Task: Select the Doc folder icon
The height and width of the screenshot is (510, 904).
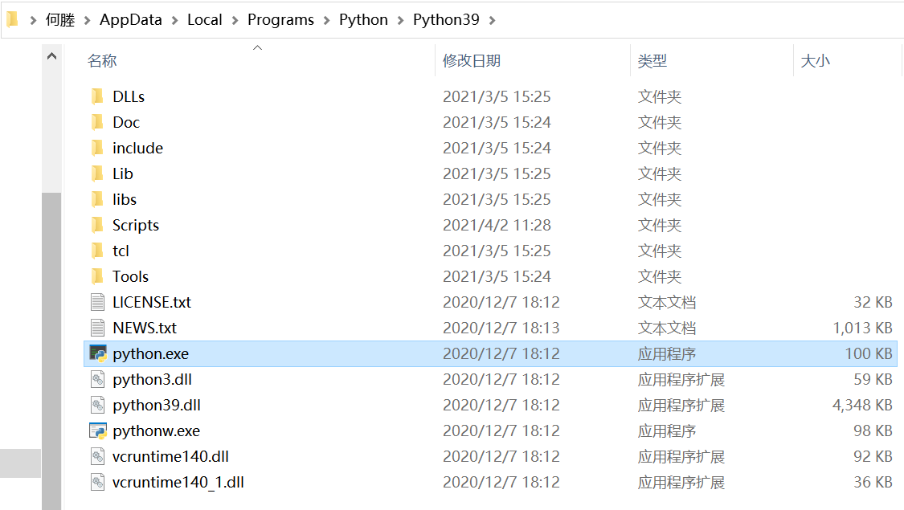Action: click(x=97, y=122)
